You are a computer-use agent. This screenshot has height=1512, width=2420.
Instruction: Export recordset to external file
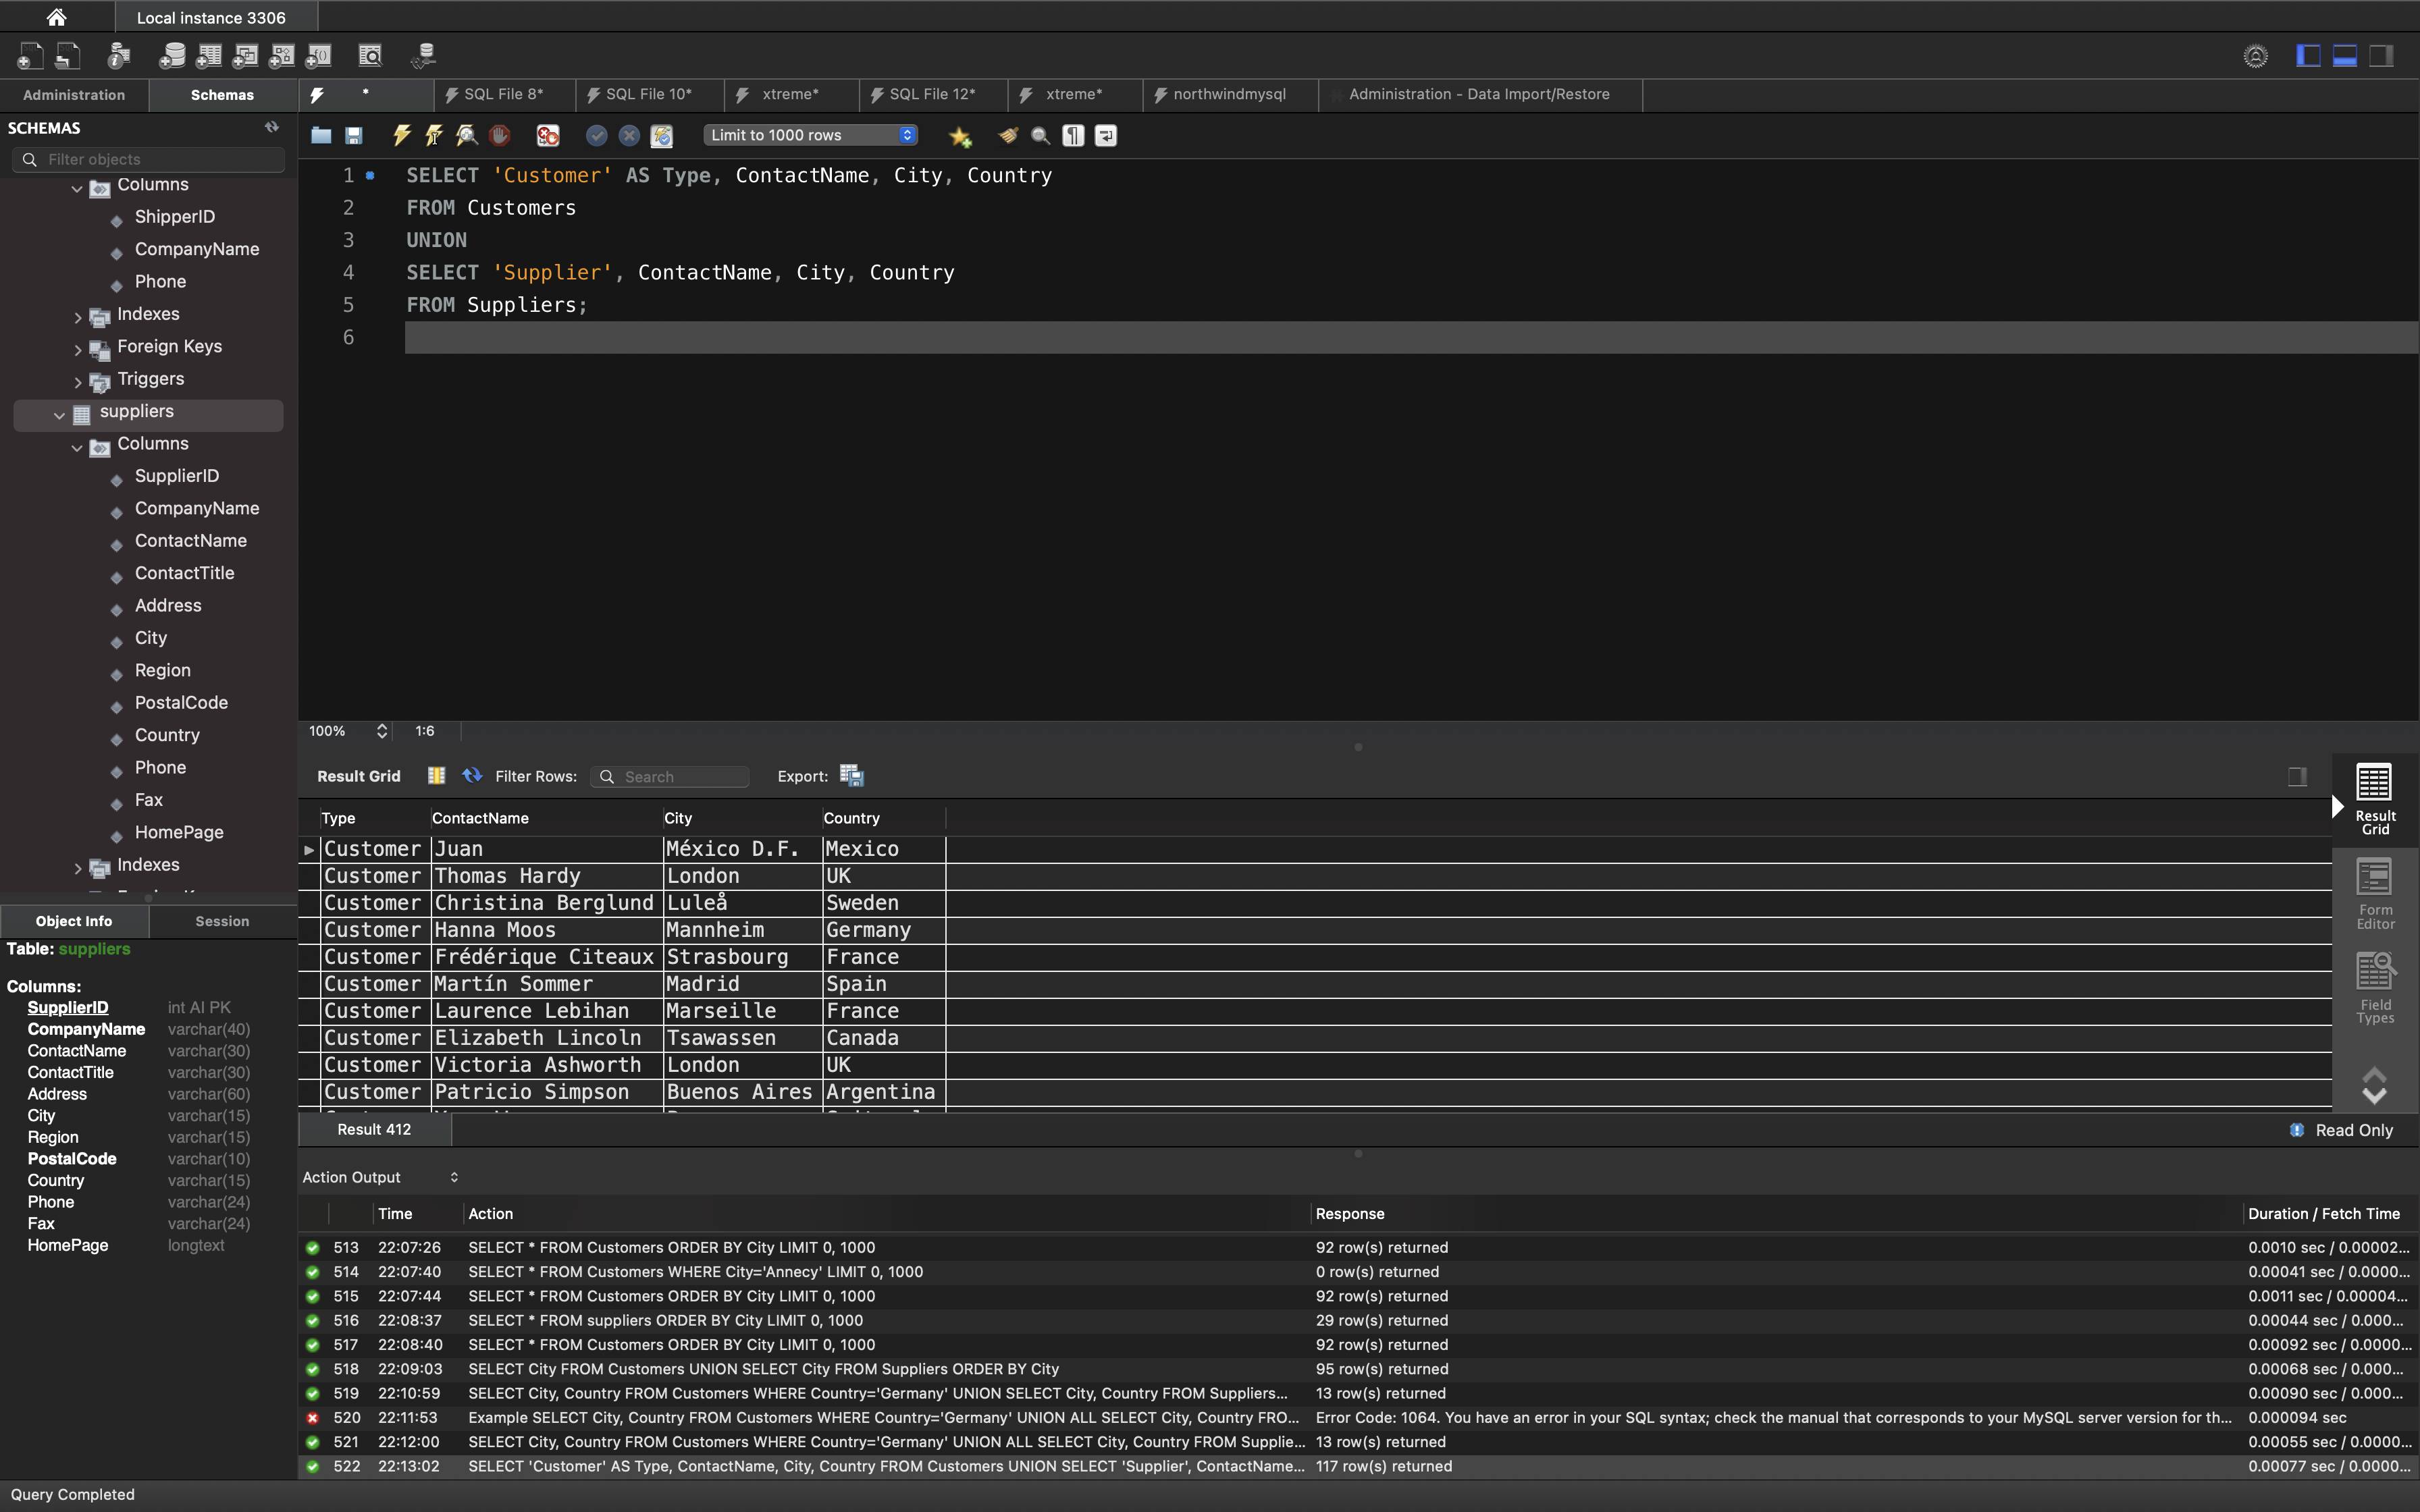point(851,776)
